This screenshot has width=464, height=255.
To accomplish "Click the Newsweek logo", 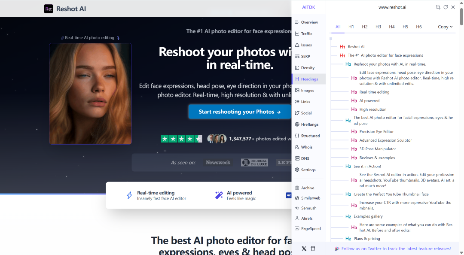I will click(218, 162).
